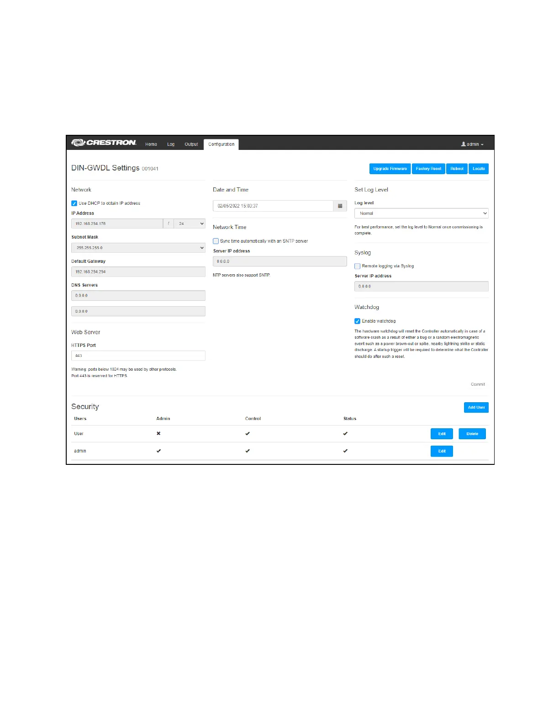Disable the Enable watchdog checkbox
This screenshot has width=559, height=724.
[x=358, y=321]
